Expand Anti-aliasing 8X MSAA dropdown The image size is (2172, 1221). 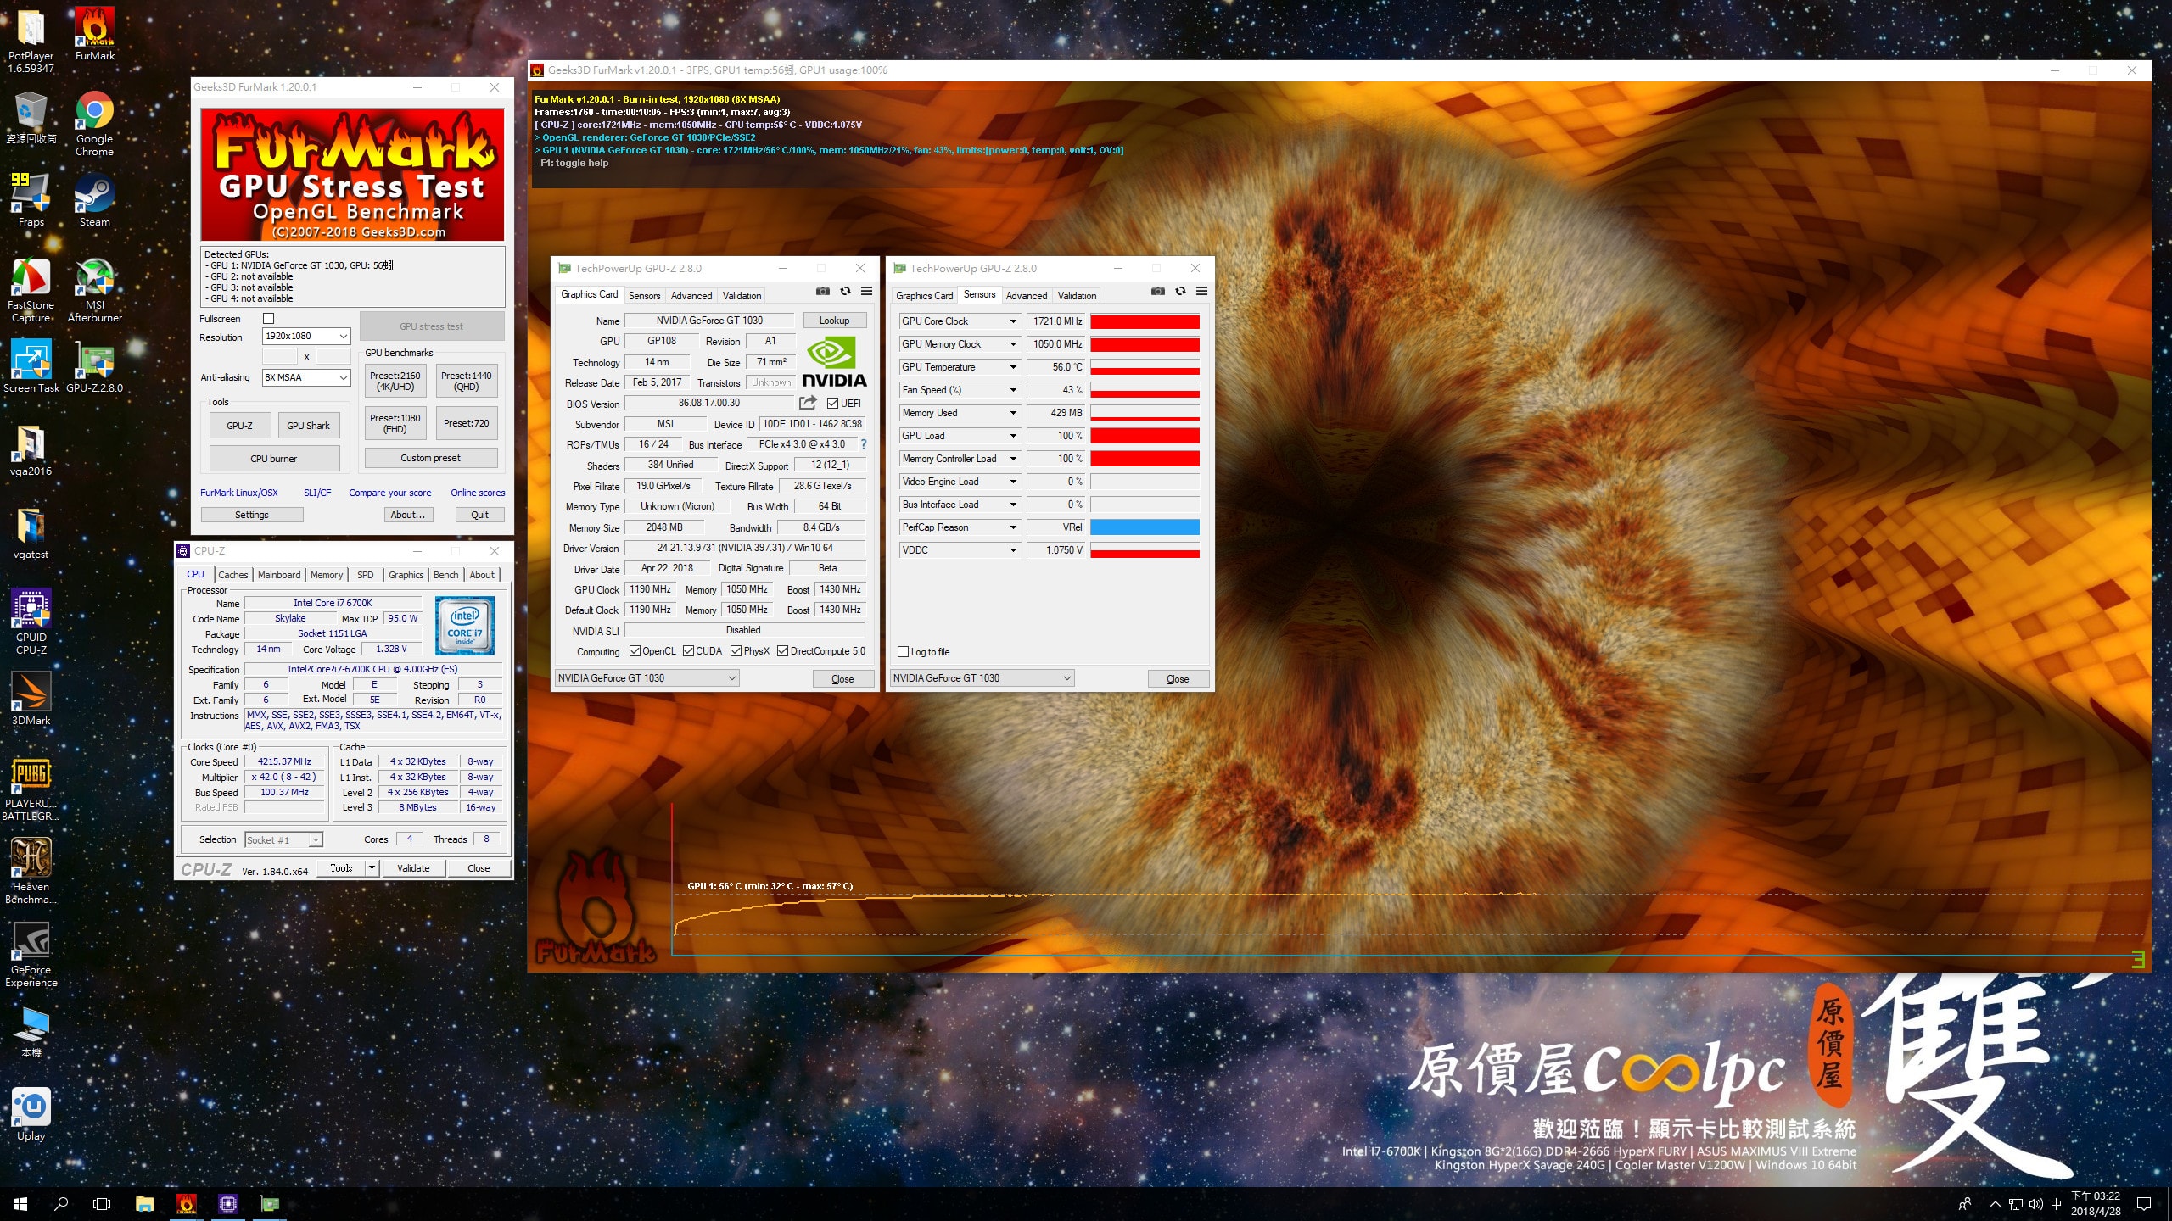(x=343, y=378)
